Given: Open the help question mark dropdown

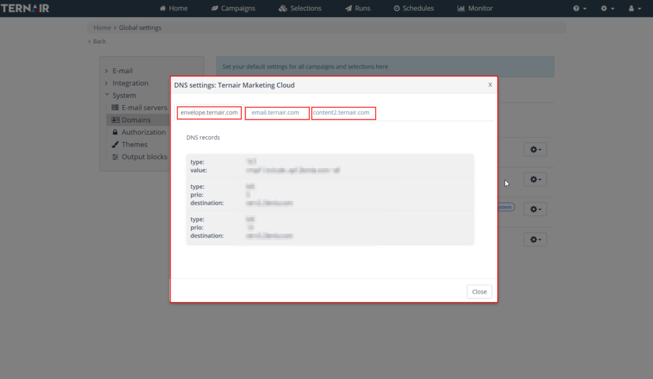Looking at the screenshot, I should (580, 8).
